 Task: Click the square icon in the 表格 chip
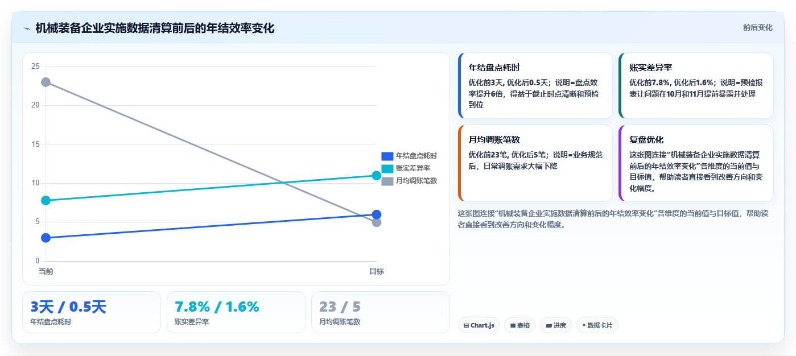pyautogui.click(x=513, y=326)
